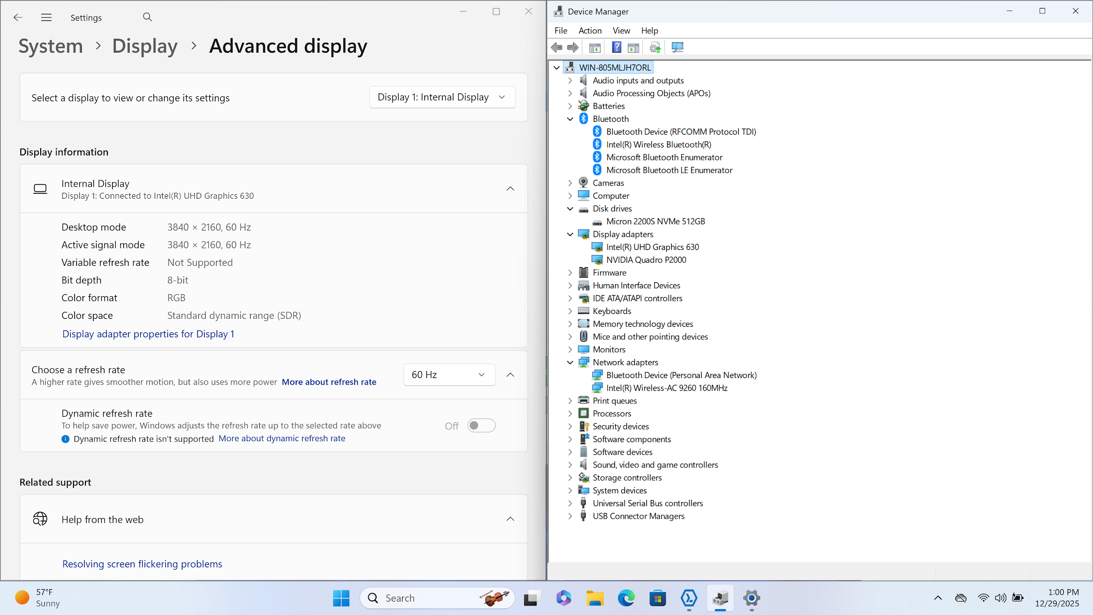
Task: Open the 60 Hz refresh rate dropdown
Action: [449, 375]
